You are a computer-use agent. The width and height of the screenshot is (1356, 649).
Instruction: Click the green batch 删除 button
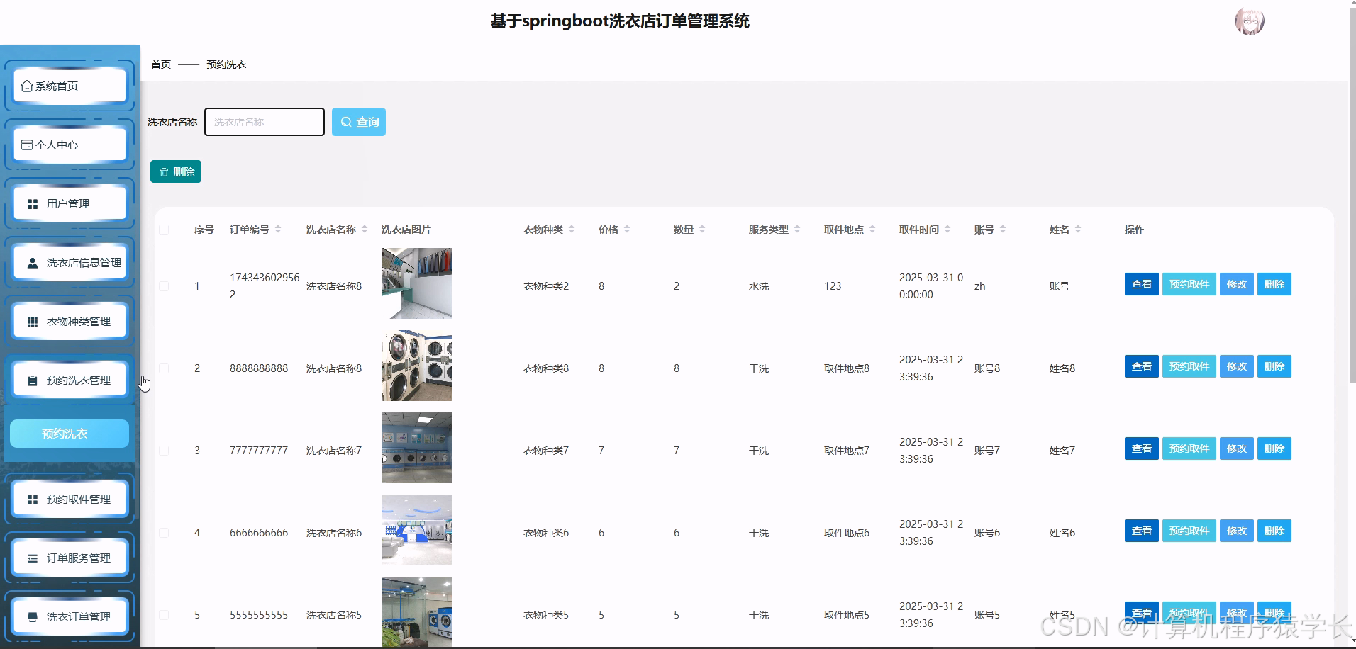[x=176, y=171]
